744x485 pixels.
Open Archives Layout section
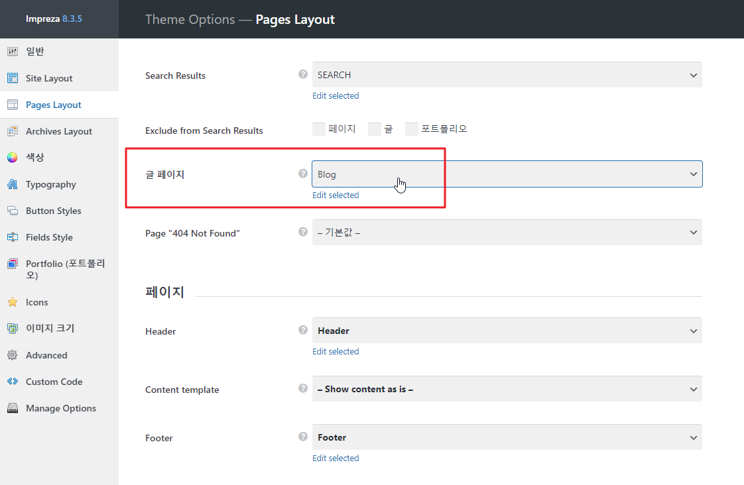[59, 131]
